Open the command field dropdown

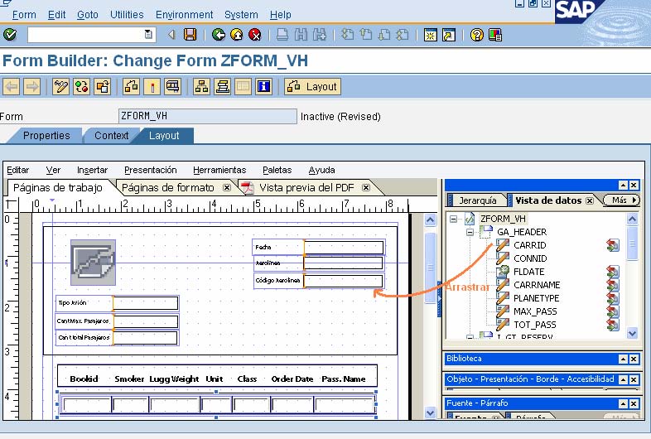pyautogui.click(x=148, y=35)
